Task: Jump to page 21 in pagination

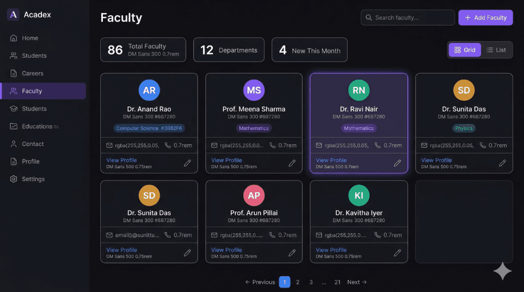Action: coord(337,282)
